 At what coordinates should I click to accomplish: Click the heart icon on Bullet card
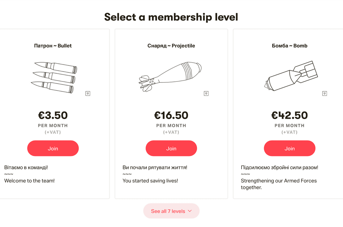point(88,93)
